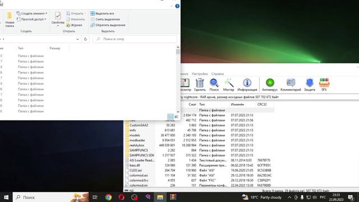The image size is (359, 202).
Task: Open Task View on the taskbar
Action: tap(95, 197)
